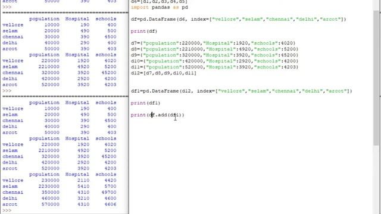Viewport: 381px width, 214px height.
Task: Click the "import pandas as pd" code line
Action: [159, 7]
